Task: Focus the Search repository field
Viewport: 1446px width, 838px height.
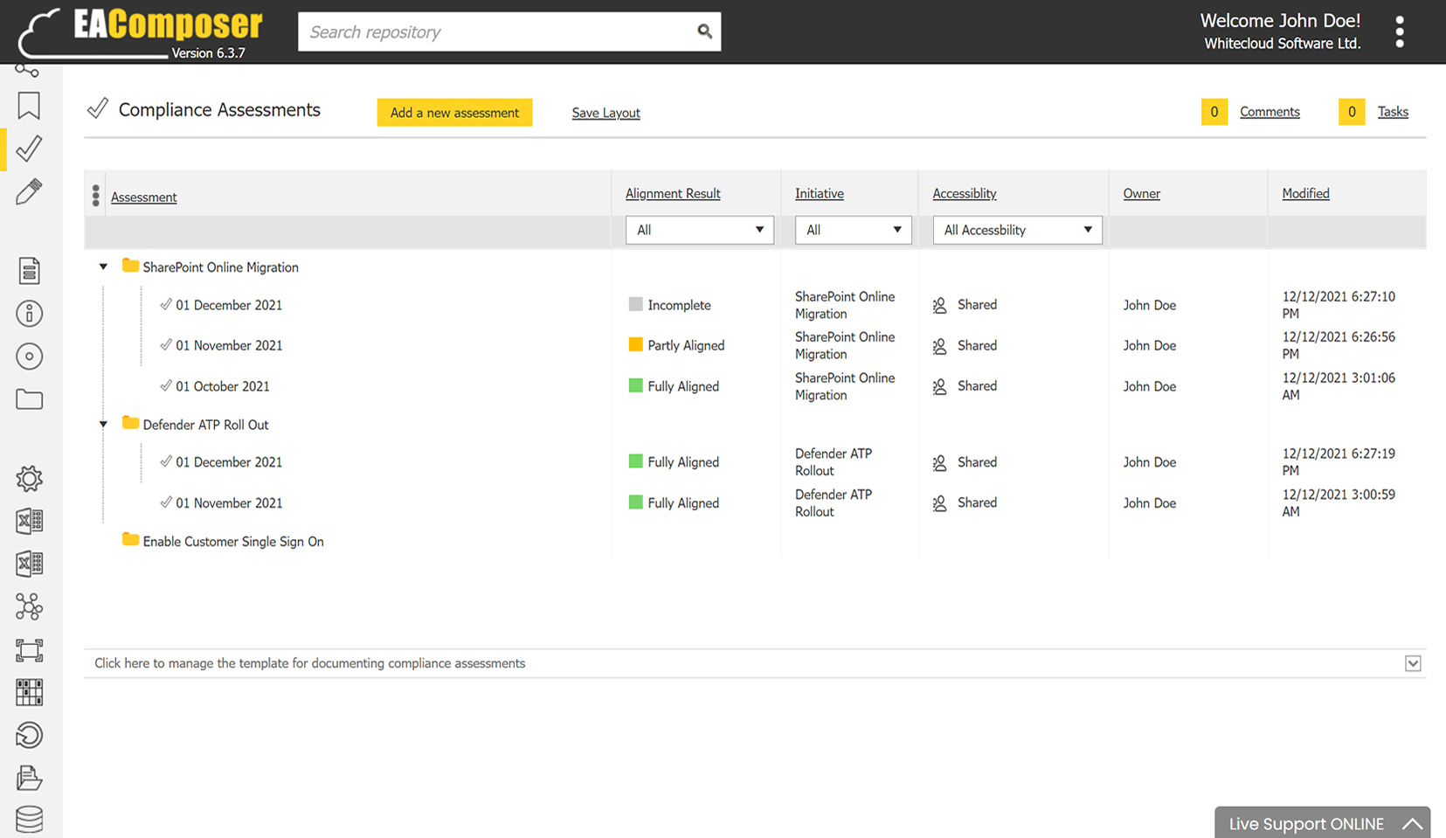Action: (509, 31)
